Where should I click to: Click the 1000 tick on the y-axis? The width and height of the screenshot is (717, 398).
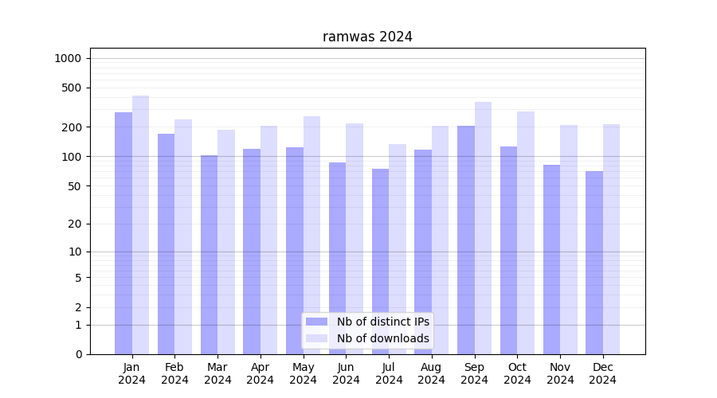[68, 58]
